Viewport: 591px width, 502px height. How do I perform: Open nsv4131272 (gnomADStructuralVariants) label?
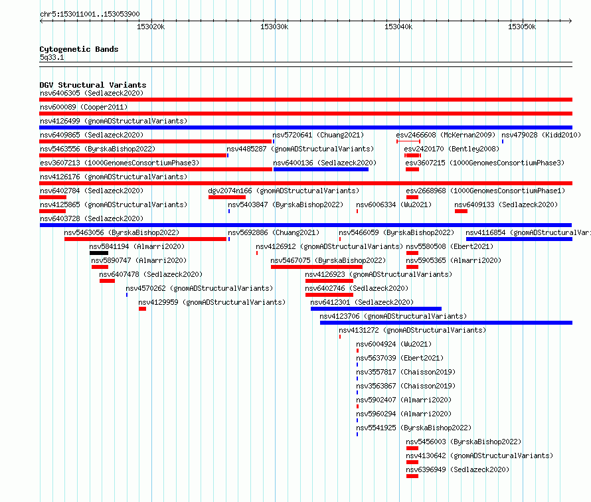tap(412, 330)
